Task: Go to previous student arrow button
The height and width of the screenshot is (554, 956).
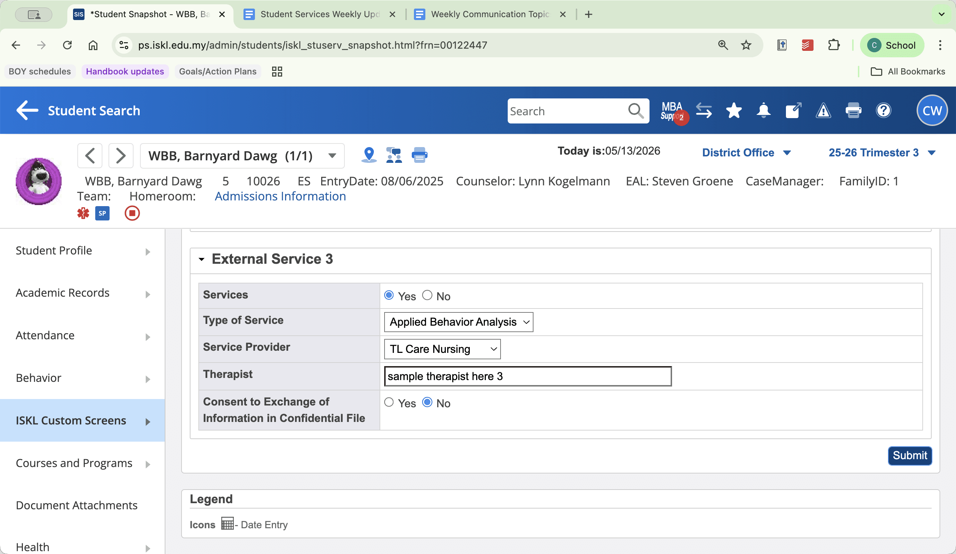Action: pos(90,155)
